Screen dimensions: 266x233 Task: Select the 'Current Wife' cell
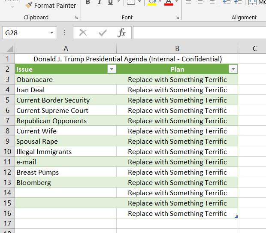66,131
